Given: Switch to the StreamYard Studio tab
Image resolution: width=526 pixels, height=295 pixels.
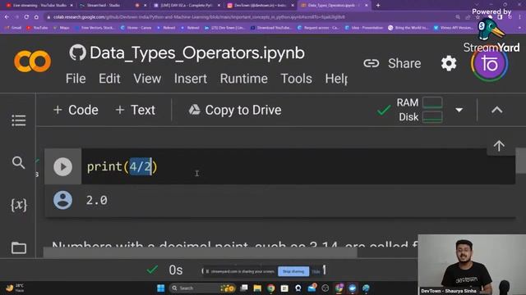Looking at the screenshot, I should pos(103,6).
